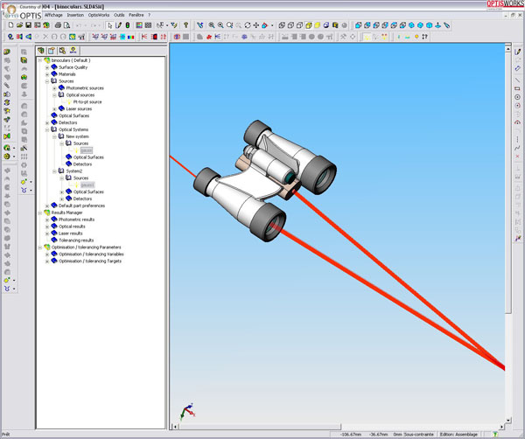The image size is (525, 439).
Task: Collapse the System2 node
Action: tap(54, 171)
